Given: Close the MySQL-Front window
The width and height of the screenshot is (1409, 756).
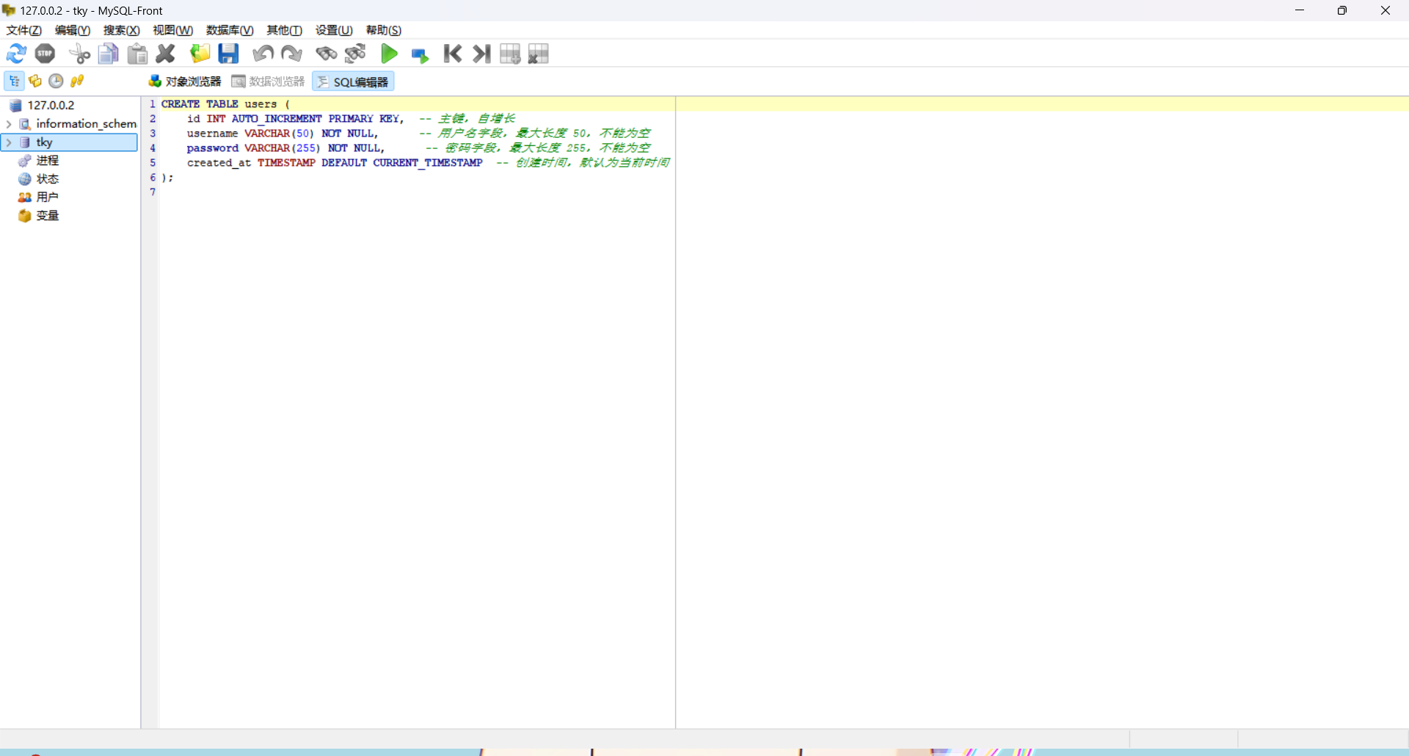Looking at the screenshot, I should 1386,10.
